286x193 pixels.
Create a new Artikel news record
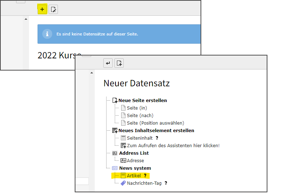click(134, 175)
